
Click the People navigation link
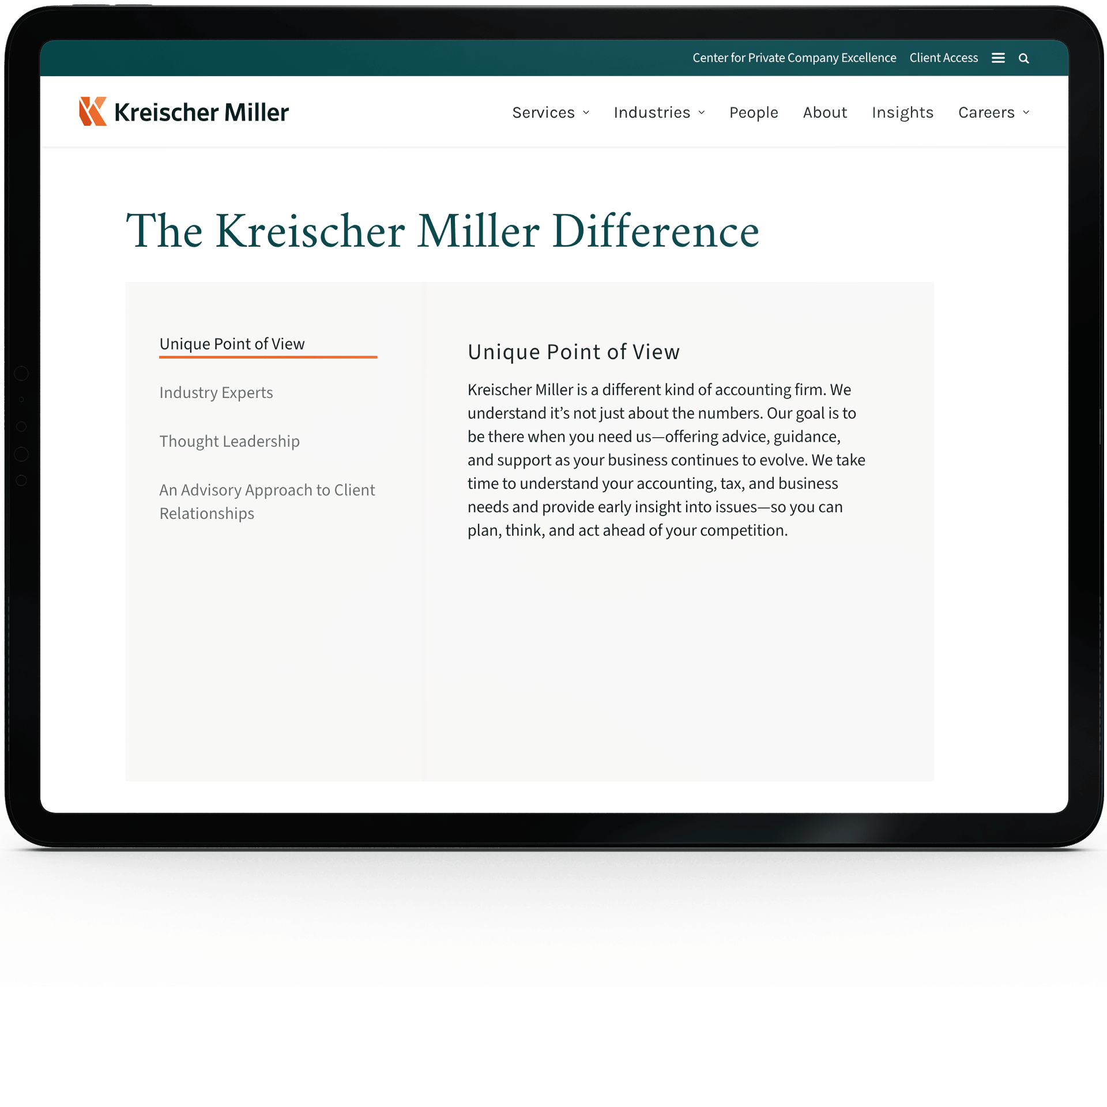tap(753, 111)
